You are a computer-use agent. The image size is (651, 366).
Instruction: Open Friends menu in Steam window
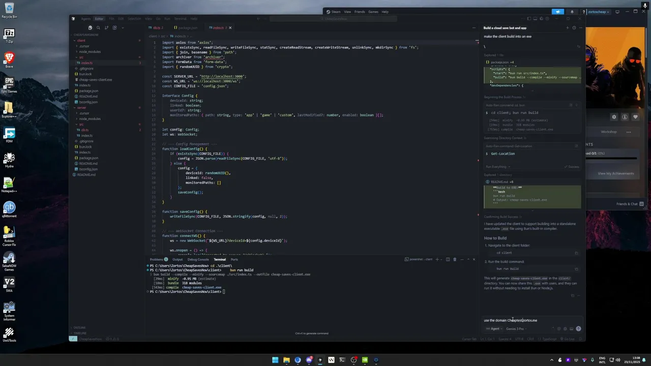click(x=360, y=12)
